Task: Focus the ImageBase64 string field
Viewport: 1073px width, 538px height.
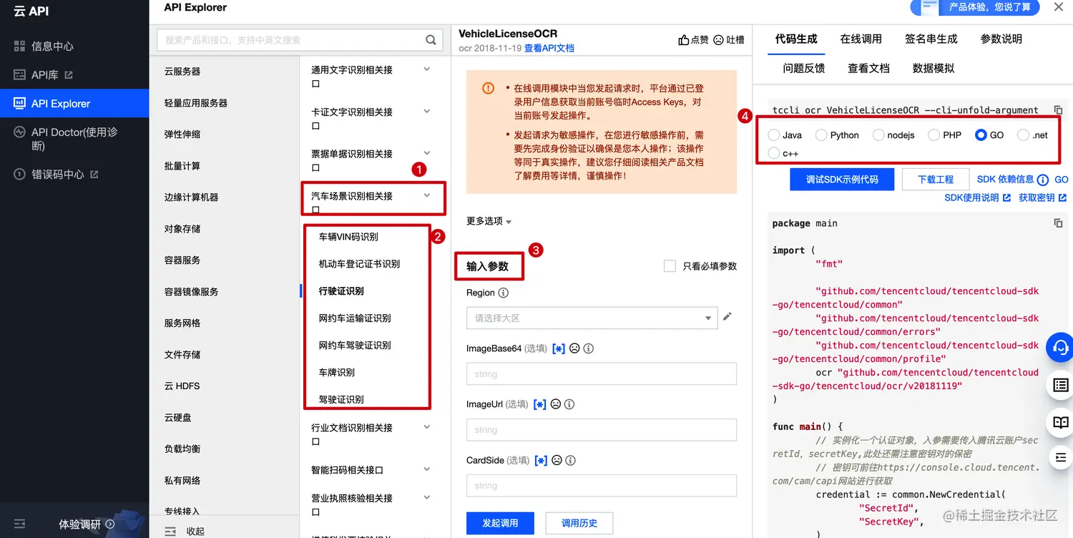Action: [x=601, y=373]
